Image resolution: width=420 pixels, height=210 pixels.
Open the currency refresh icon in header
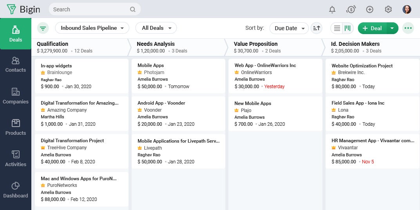tap(351, 9)
